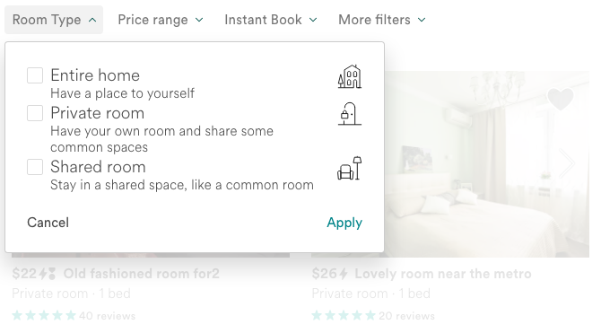Click the Shared room armchair lamp icon

pyautogui.click(x=350, y=168)
